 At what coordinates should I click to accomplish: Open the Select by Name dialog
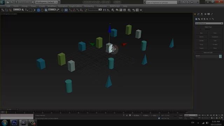(27, 10)
